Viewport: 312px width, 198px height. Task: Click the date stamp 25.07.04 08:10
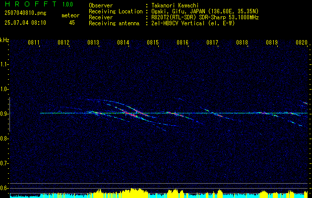(x=25, y=23)
